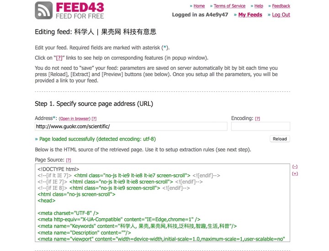This screenshot has height=251, width=329.
Task: Open the [?] help link in instructions
Action: point(59,58)
